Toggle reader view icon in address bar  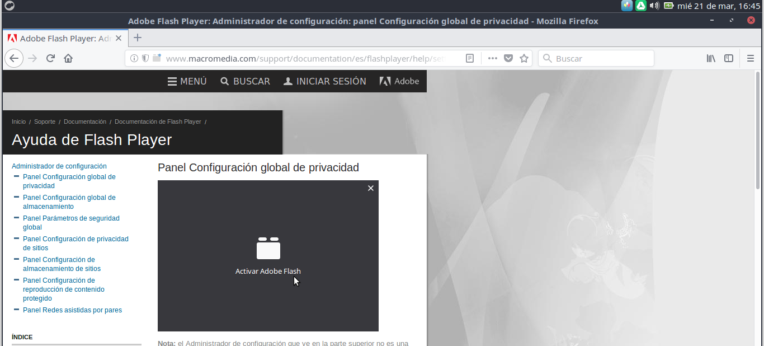coord(470,58)
